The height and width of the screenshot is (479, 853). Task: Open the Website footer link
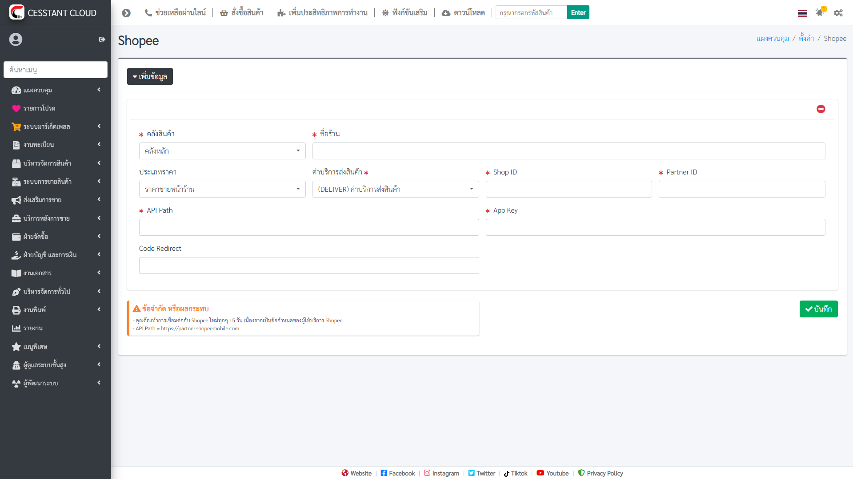tap(356, 473)
